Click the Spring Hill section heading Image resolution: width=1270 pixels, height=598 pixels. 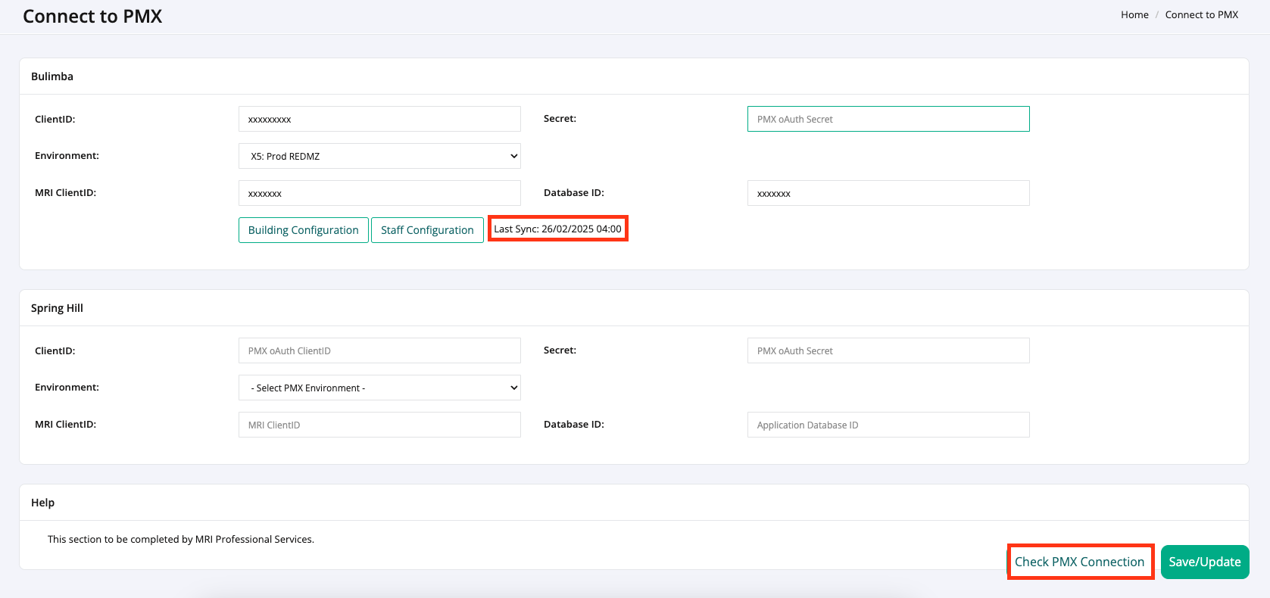point(57,308)
